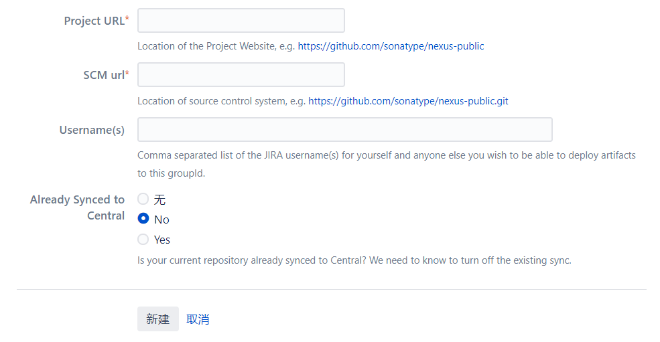The width and height of the screenshot is (660, 342).
Task: Choose the Yes radio button
Action: (x=143, y=239)
